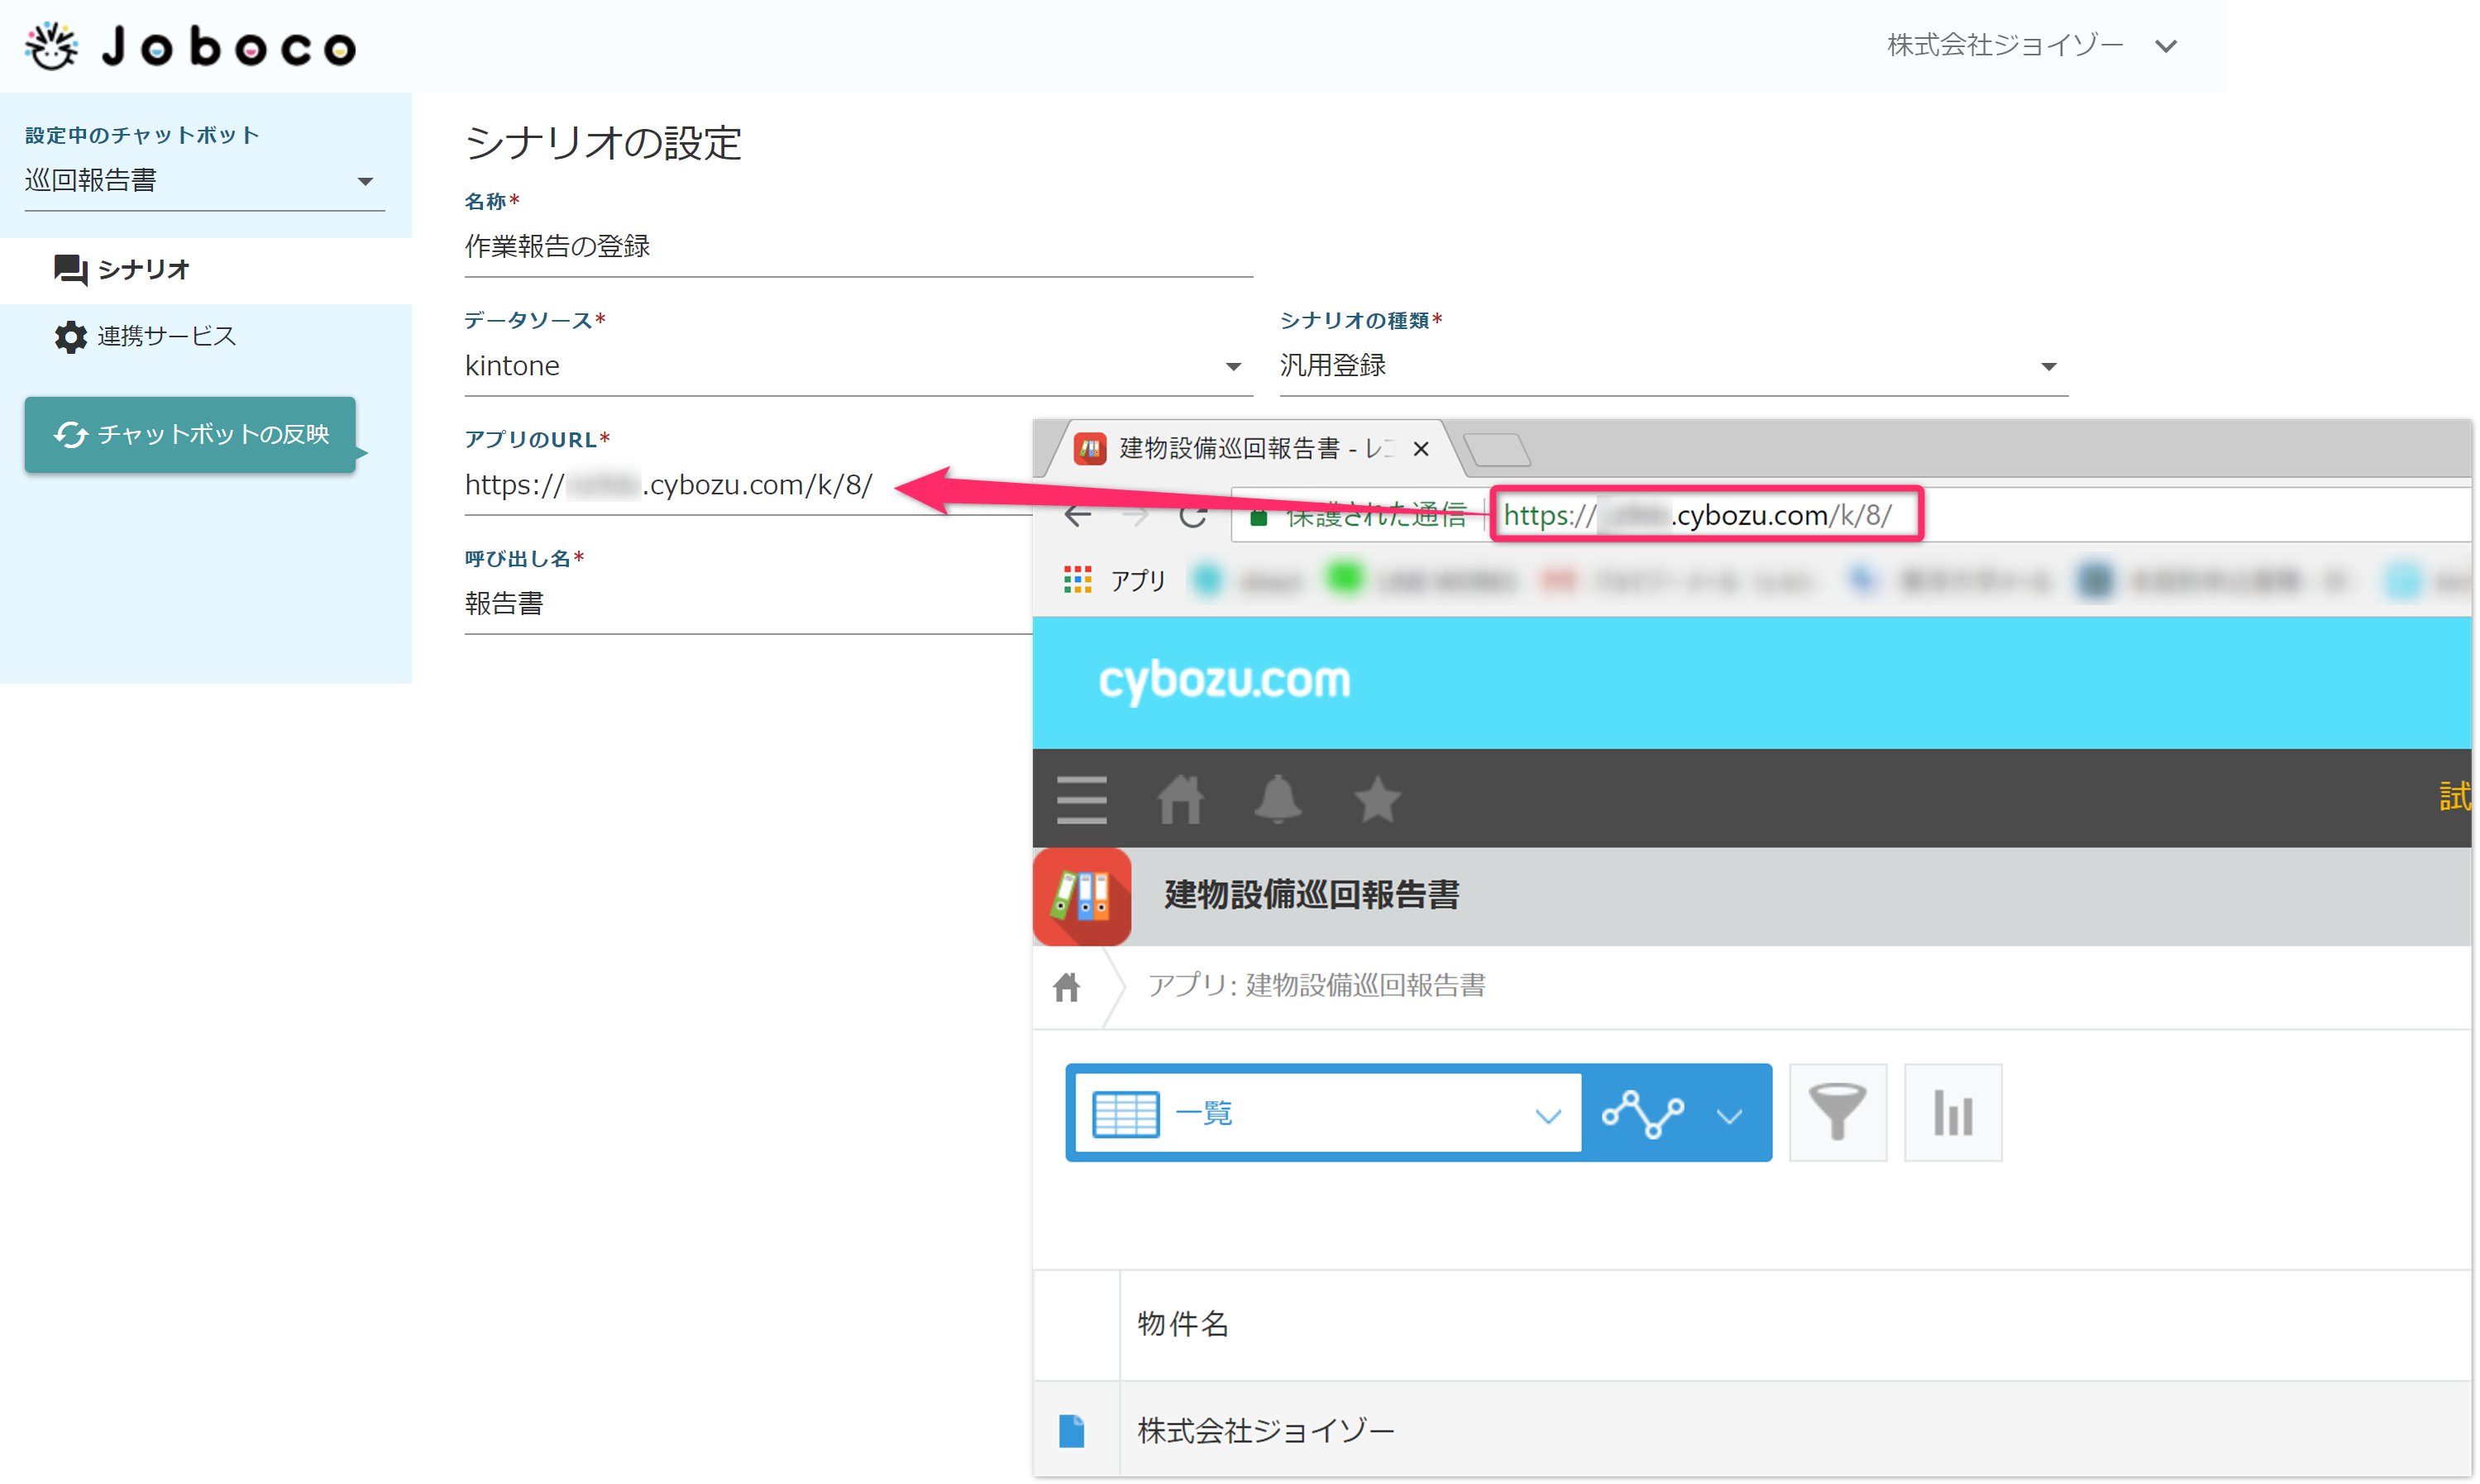This screenshot has height=1484, width=2480.
Task: Click the 呼び出し名 input field
Action: pyautogui.click(x=748, y=604)
